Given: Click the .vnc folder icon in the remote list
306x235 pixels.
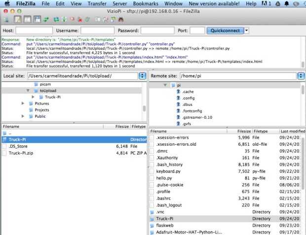Looking at the screenshot, I should (x=152, y=212).
